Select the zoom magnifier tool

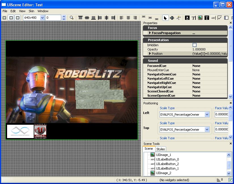pyautogui.click(x=72, y=18)
